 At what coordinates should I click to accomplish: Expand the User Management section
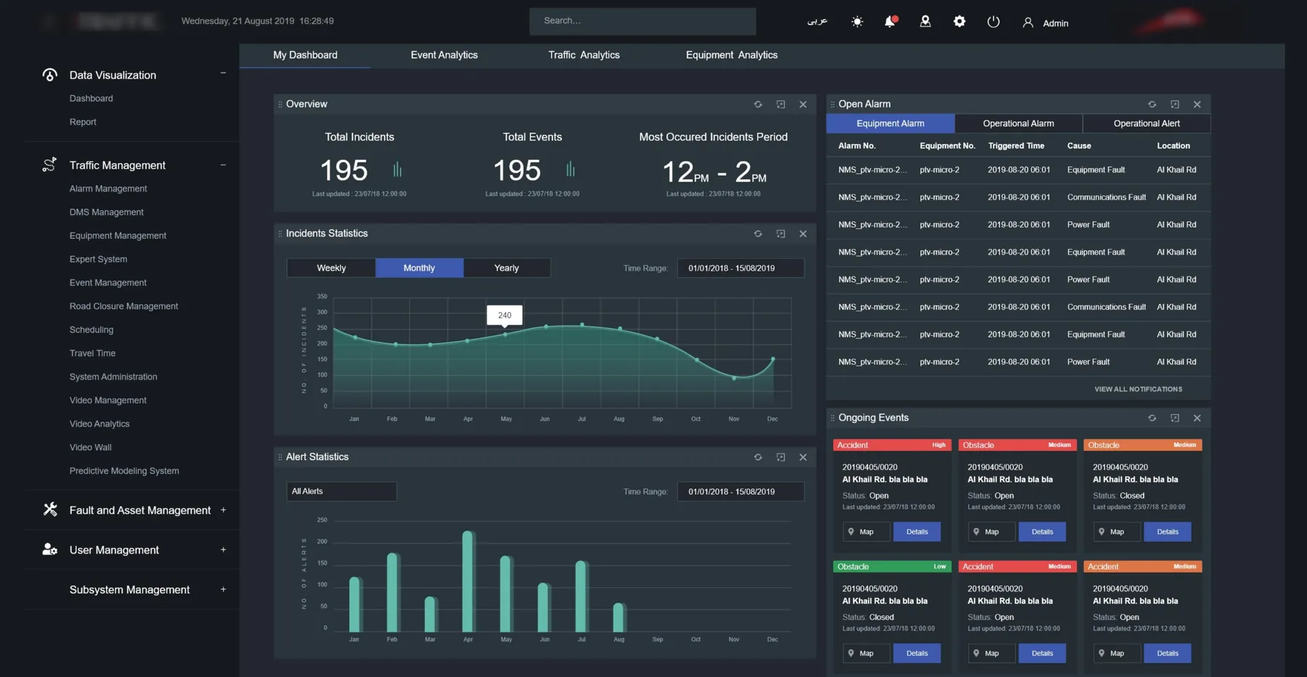(x=223, y=550)
